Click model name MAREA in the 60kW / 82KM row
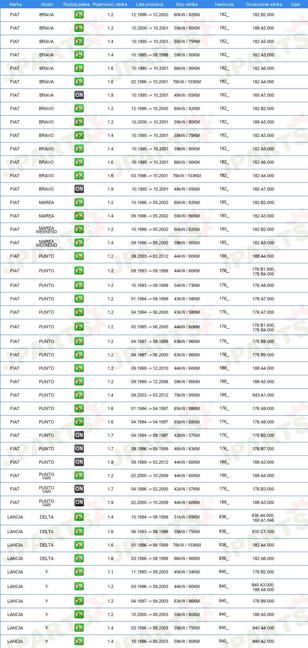Viewport: 308px width, 648px height. tap(46, 202)
